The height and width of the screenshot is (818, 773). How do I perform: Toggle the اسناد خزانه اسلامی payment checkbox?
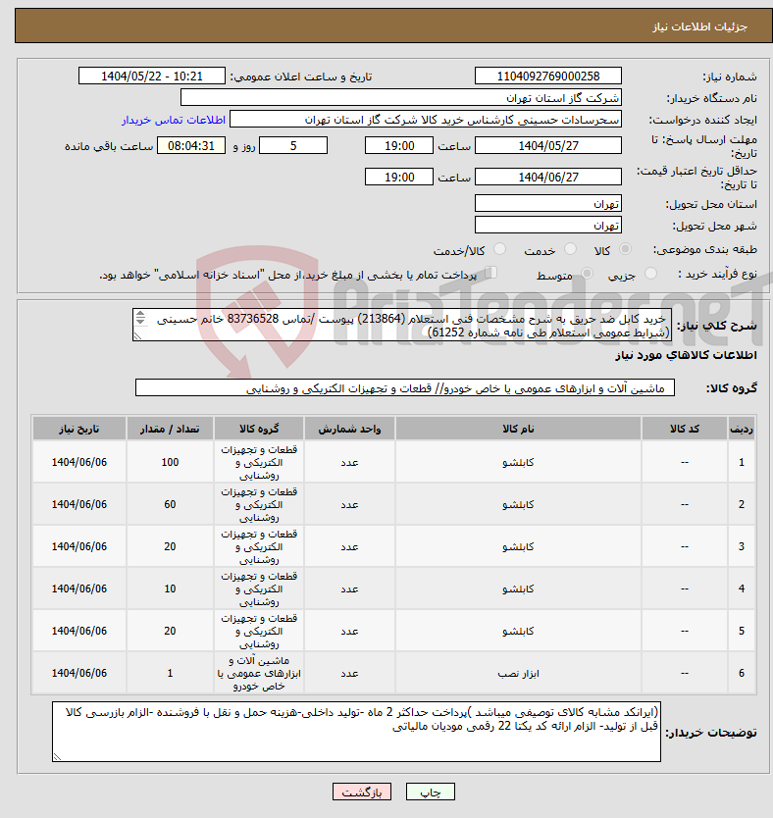point(490,273)
